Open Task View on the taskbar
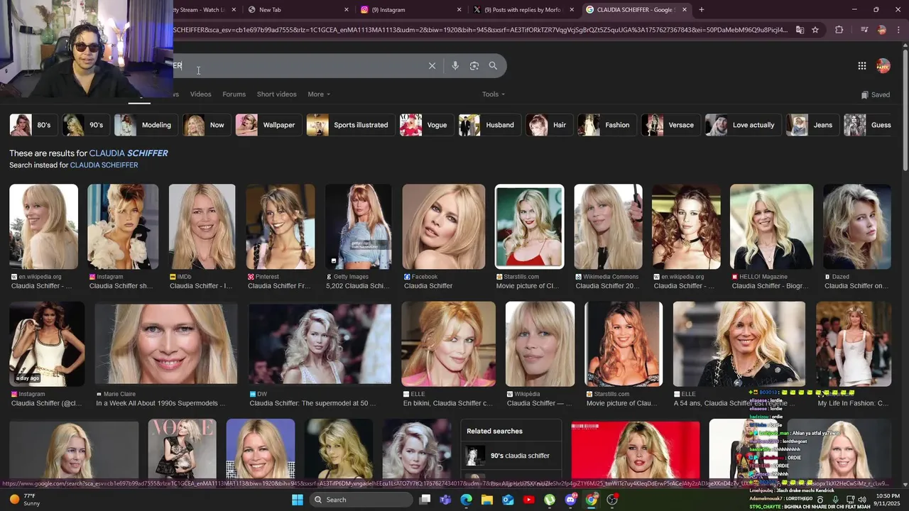 pos(425,500)
